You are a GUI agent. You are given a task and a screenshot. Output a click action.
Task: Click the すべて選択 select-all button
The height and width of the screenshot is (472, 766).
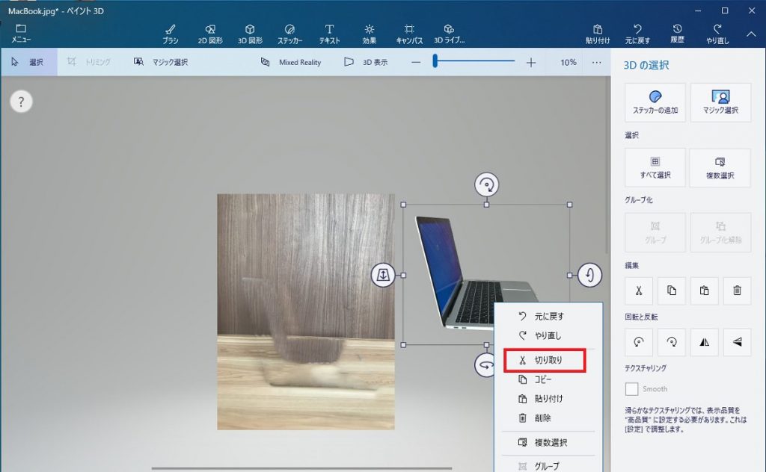(x=655, y=168)
